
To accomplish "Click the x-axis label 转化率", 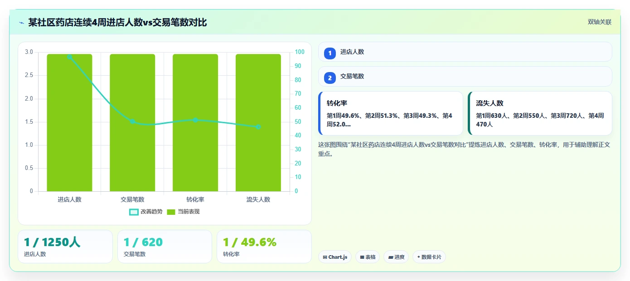I will click(195, 199).
